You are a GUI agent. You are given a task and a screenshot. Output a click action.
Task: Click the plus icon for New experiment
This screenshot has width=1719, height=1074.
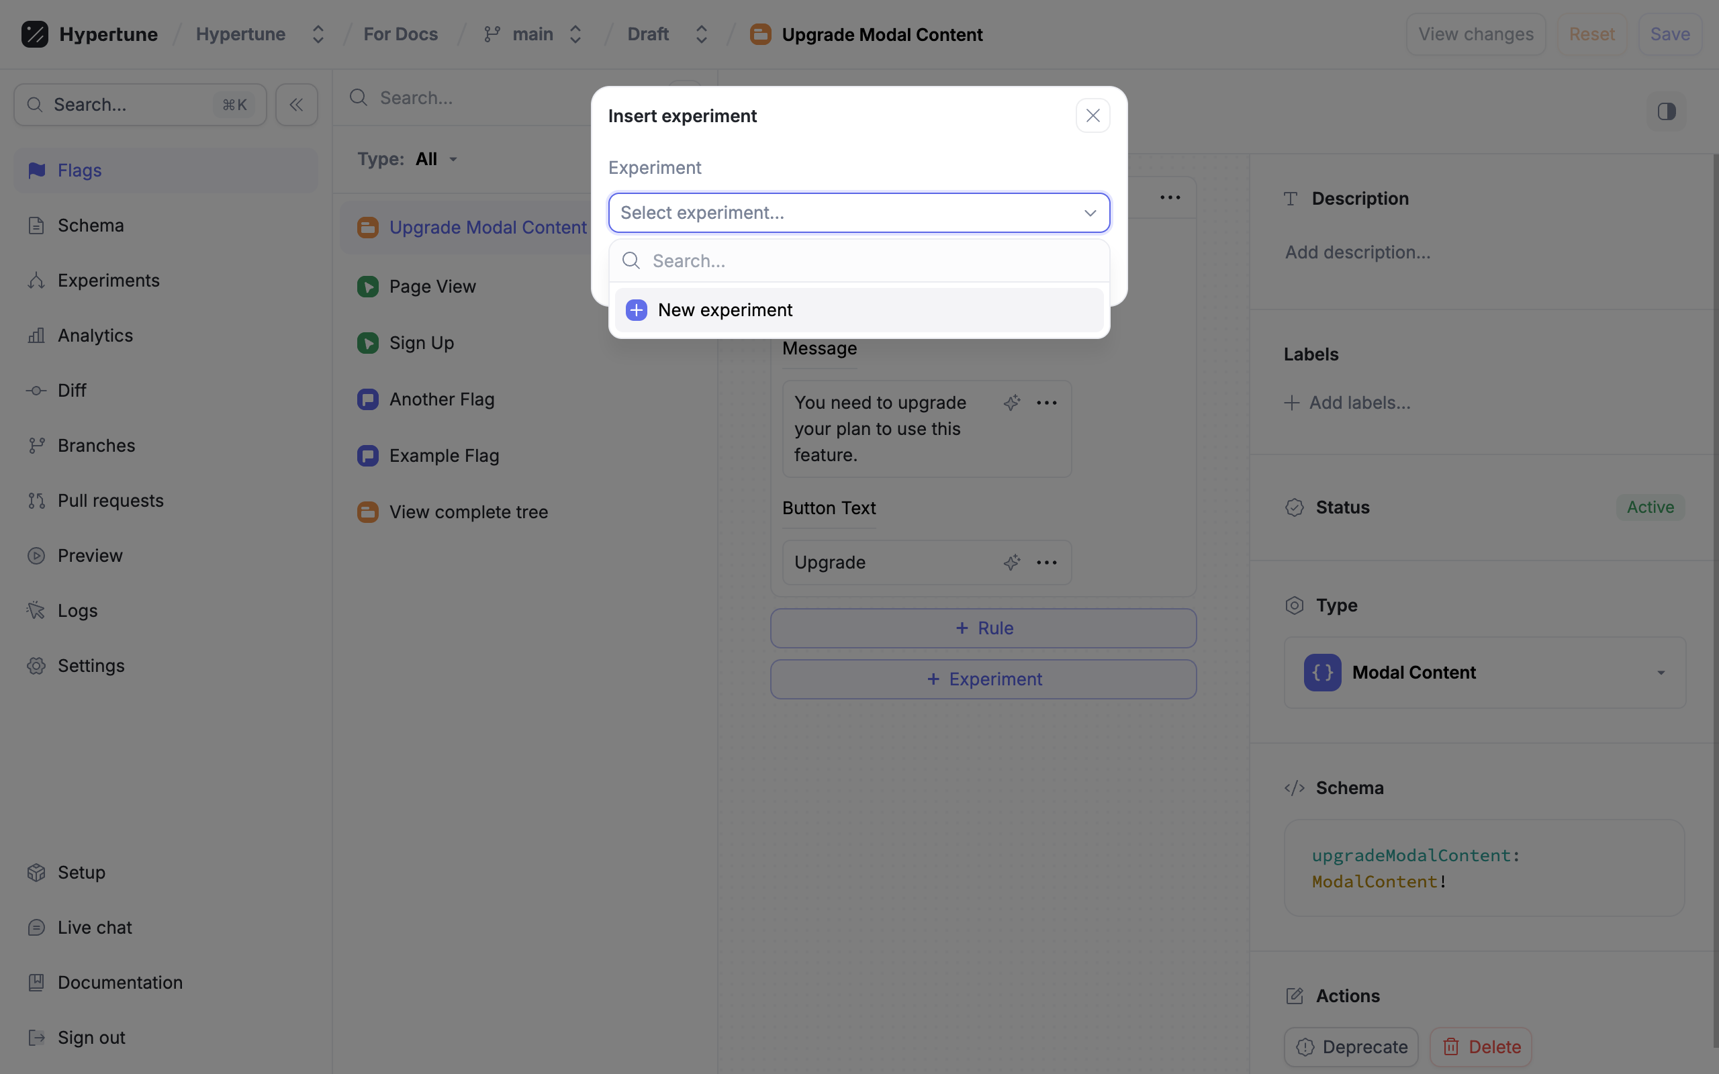[x=636, y=310]
